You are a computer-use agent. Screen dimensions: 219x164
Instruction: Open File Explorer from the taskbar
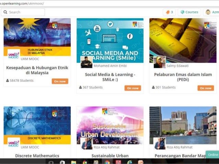[x=73, y=162]
